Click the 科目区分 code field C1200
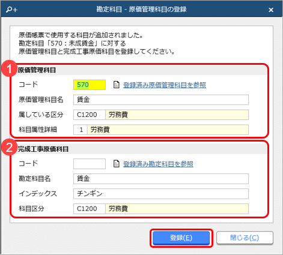The height and width of the screenshot is (255, 283). [x=90, y=209]
